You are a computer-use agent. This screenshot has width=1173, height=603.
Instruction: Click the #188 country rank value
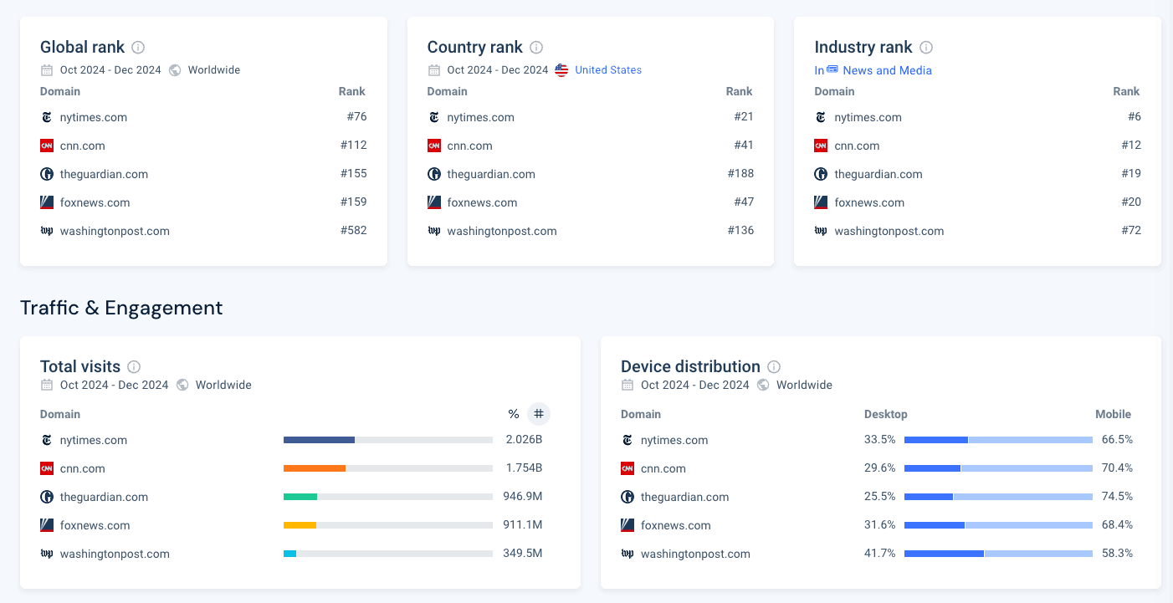(740, 173)
